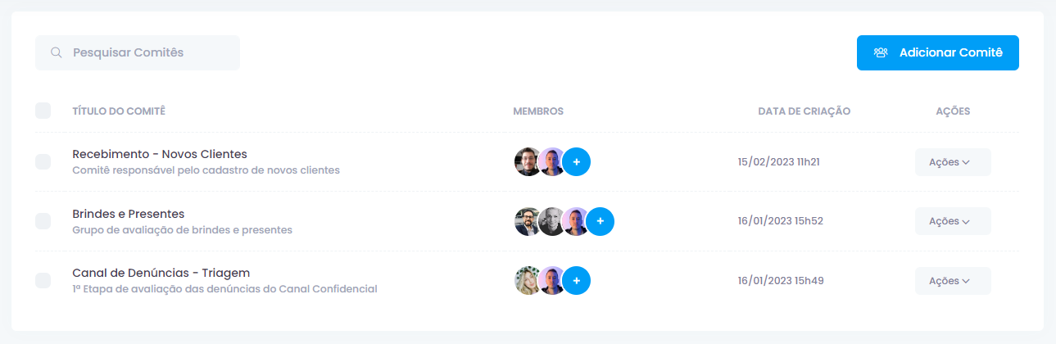
Task: Add member to Brindes e Presentes committee
Action: pyautogui.click(x=601, y=221)
